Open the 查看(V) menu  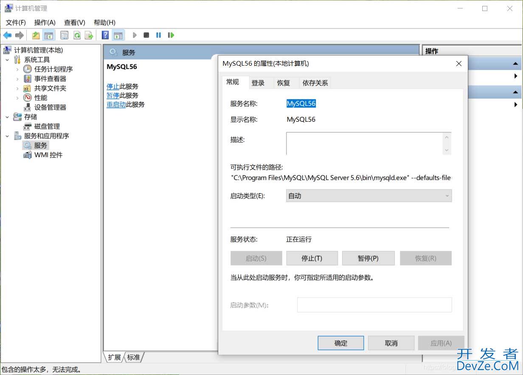pos(75,22)
